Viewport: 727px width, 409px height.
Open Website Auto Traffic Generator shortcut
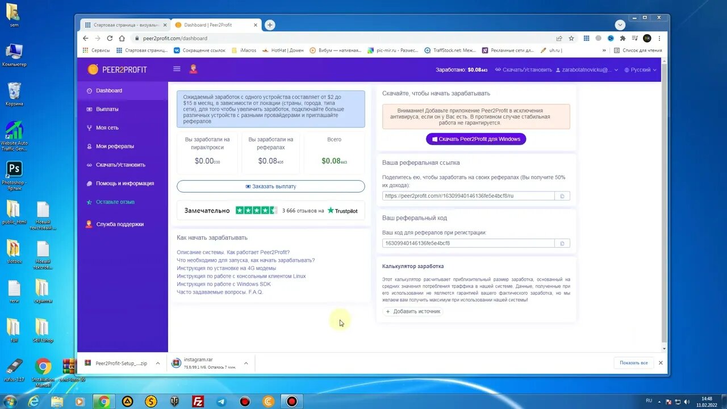pyautogui.click(x=14, y=136)
